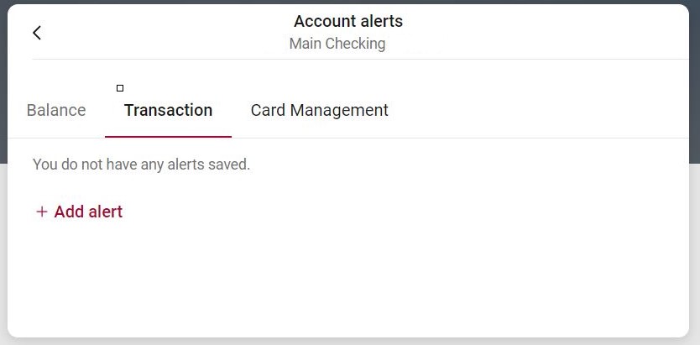This screenshot has width=700, height=345.
Task: Click the word "Card" in Card Management
Action: (269, 110)
